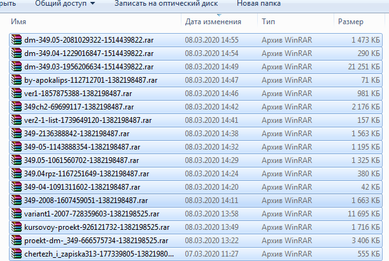Select file name dm-349.04-1229016847-1514439822.rar

[x=89, y=53]
